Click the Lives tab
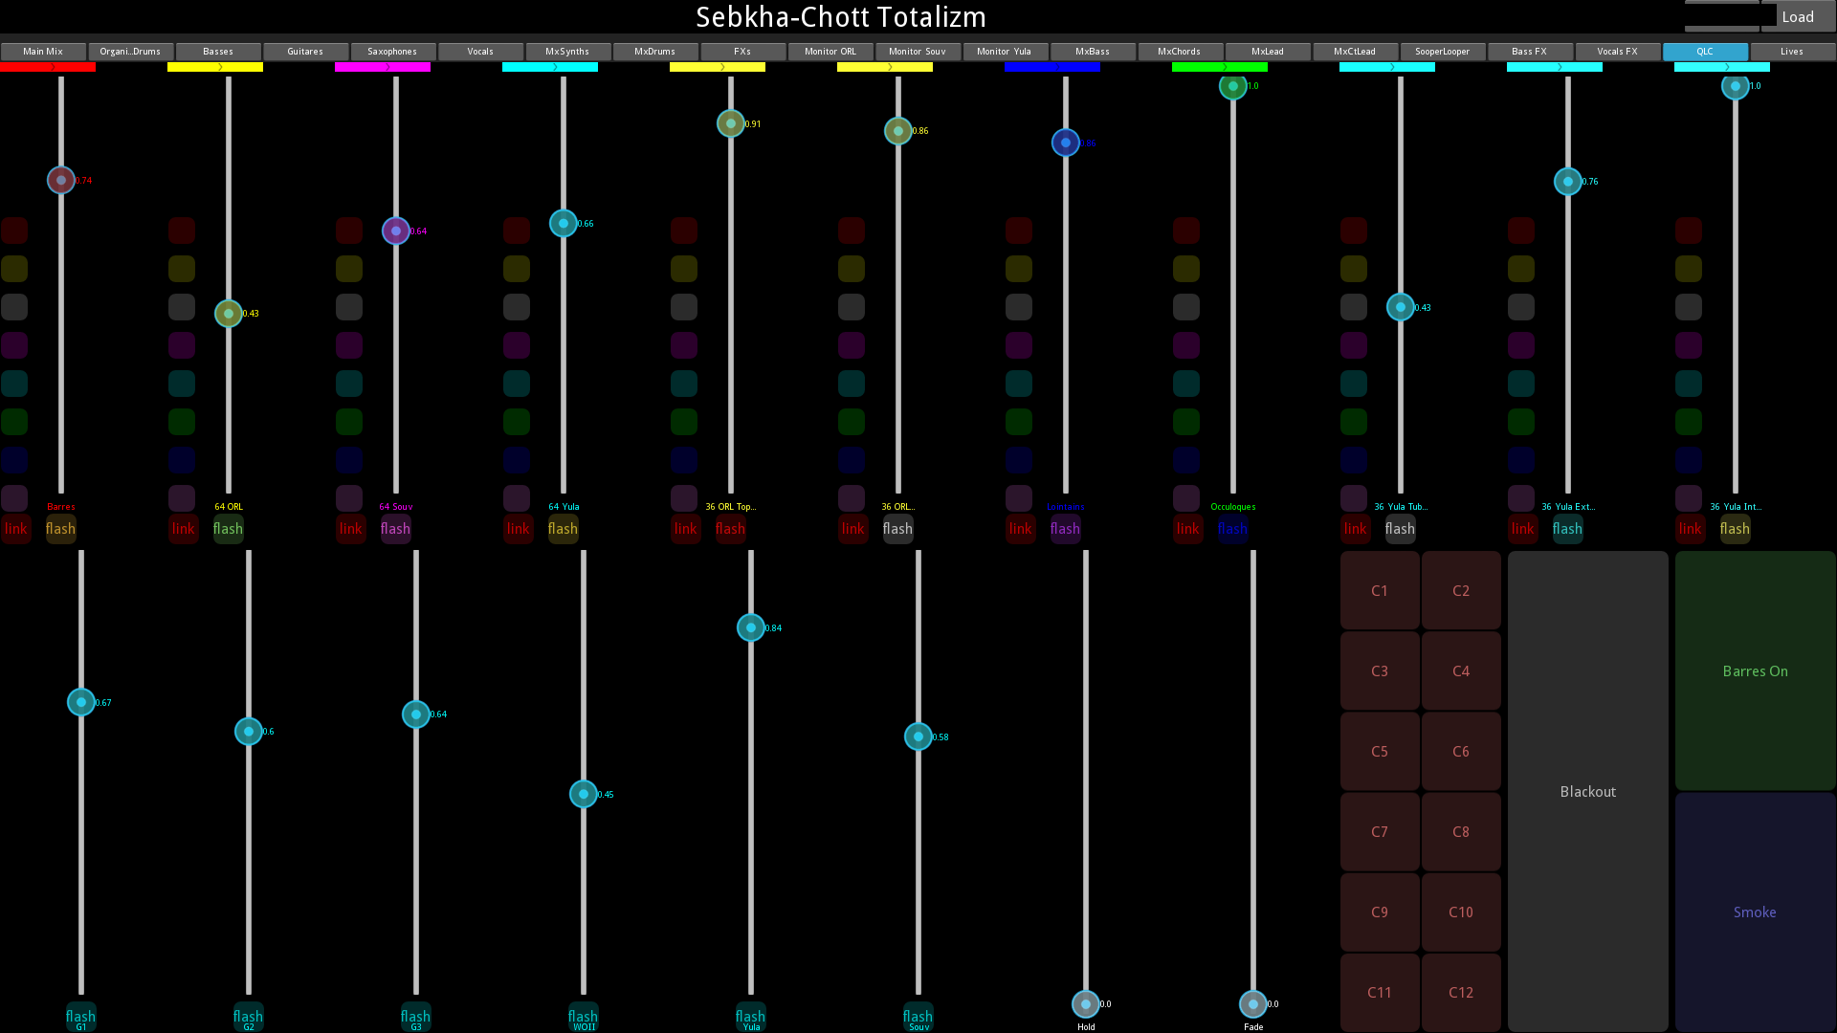 point(1792,51)
